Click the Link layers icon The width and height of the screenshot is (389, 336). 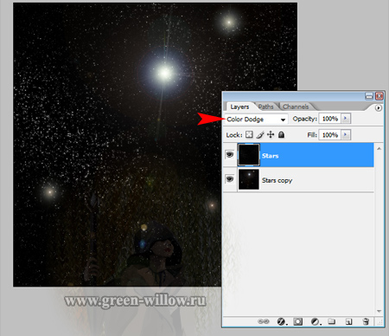click(263, 321)
